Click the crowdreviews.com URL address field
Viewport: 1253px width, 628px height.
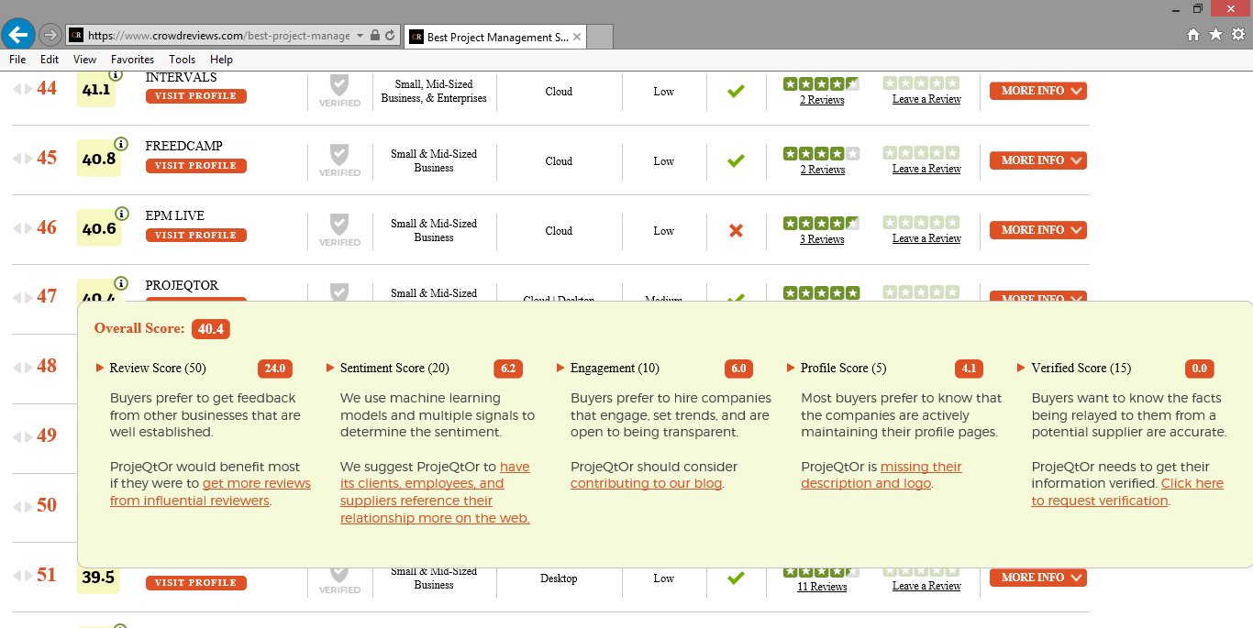pos(218,36)
